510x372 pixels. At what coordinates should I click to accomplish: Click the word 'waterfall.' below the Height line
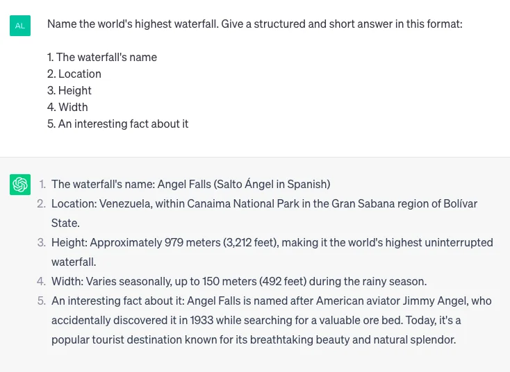click(x=74, y=262)
